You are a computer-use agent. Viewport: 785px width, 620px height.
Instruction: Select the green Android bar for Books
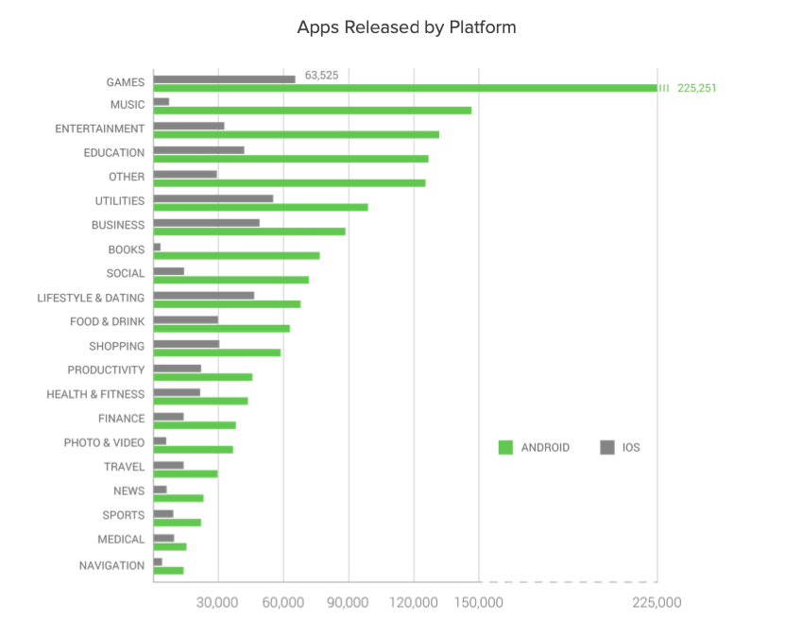tap(236, 255)
